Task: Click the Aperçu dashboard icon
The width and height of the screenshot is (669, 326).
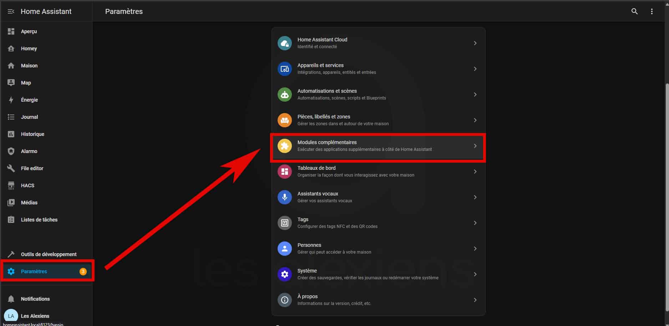Action: coord(11,31)
